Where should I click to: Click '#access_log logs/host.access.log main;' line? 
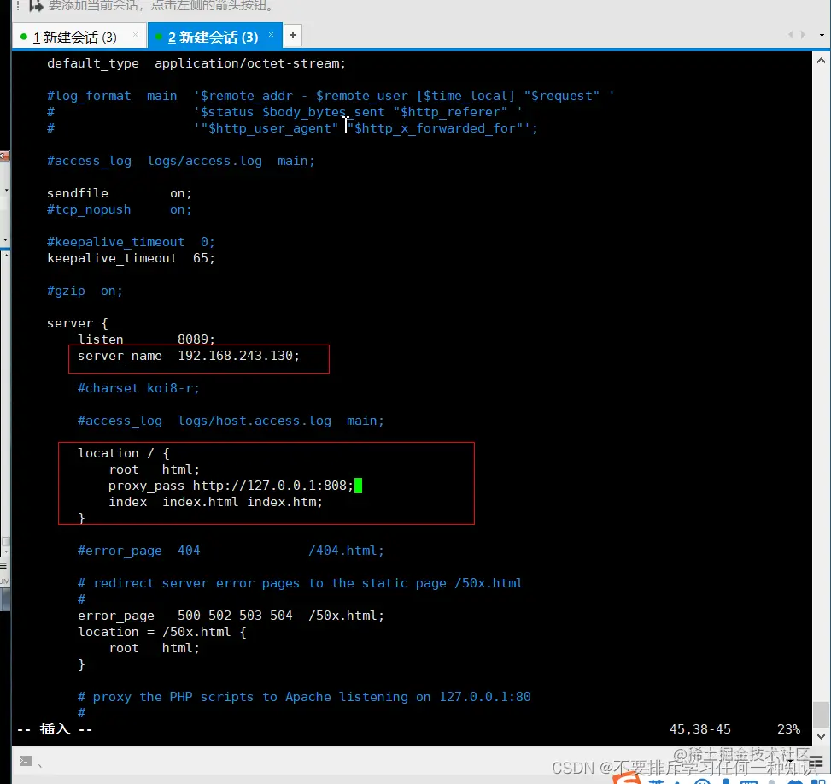[x=231, y=421]
